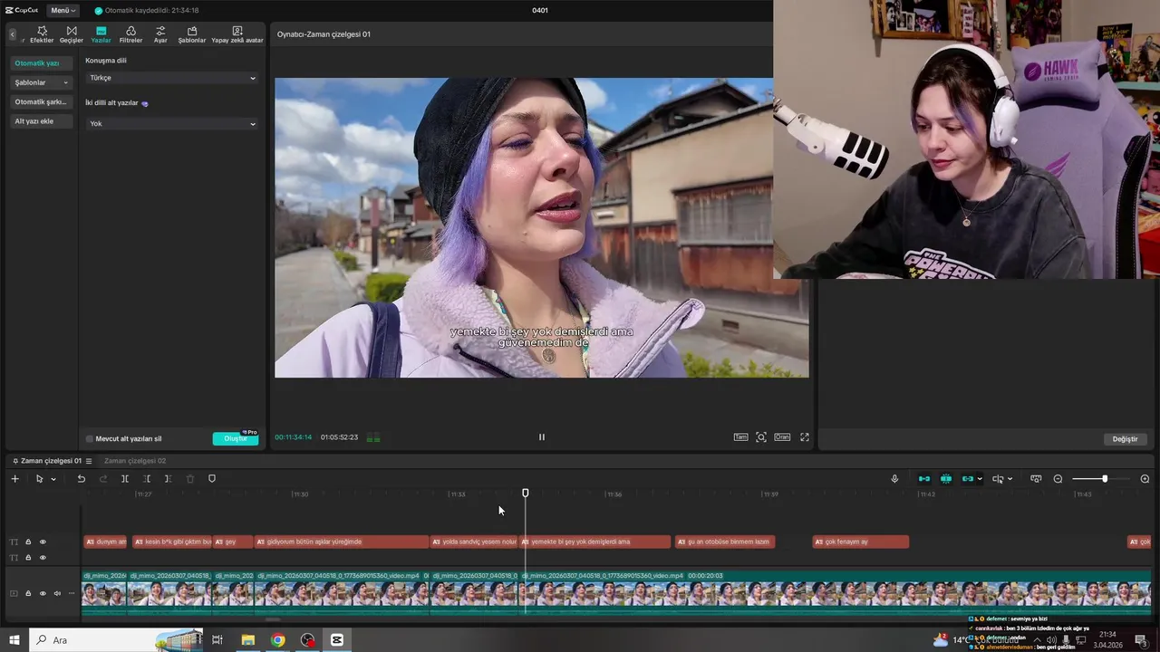Click the Tam full quality button
The width and height of the screenshot is (1160, 652).
[x=740, y=437]
